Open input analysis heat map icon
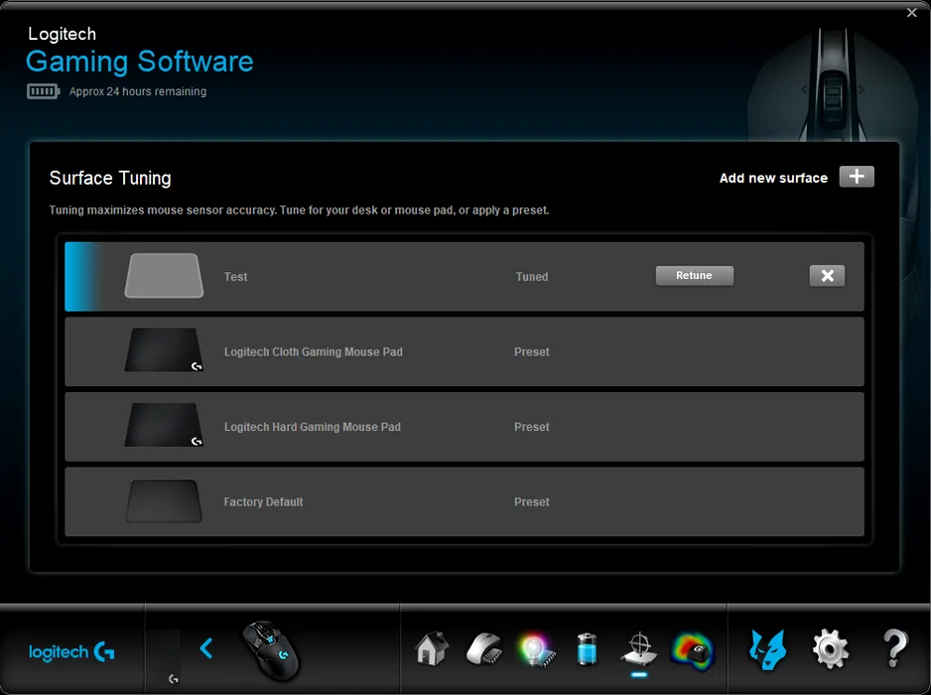 (692, 649)
